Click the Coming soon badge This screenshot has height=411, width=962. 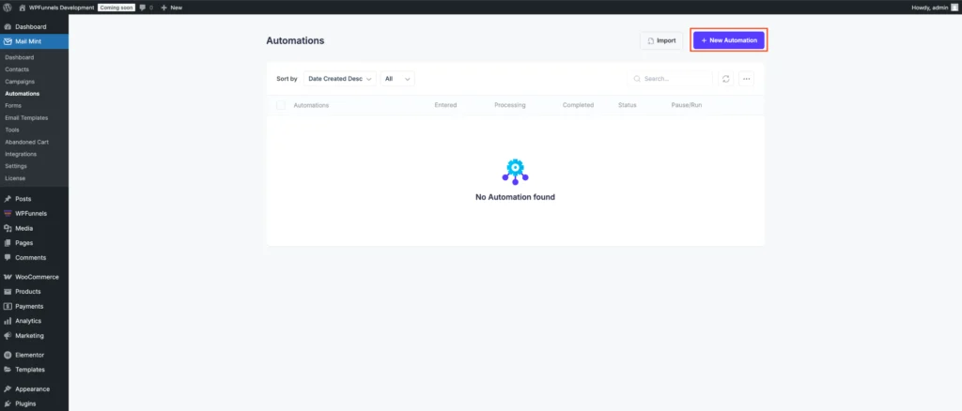click(x=116, y=8)
